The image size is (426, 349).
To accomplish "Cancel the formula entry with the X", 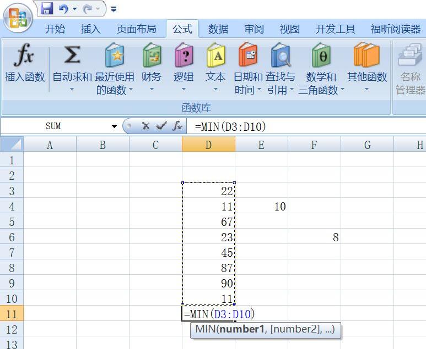I will (x=145, y=126).
